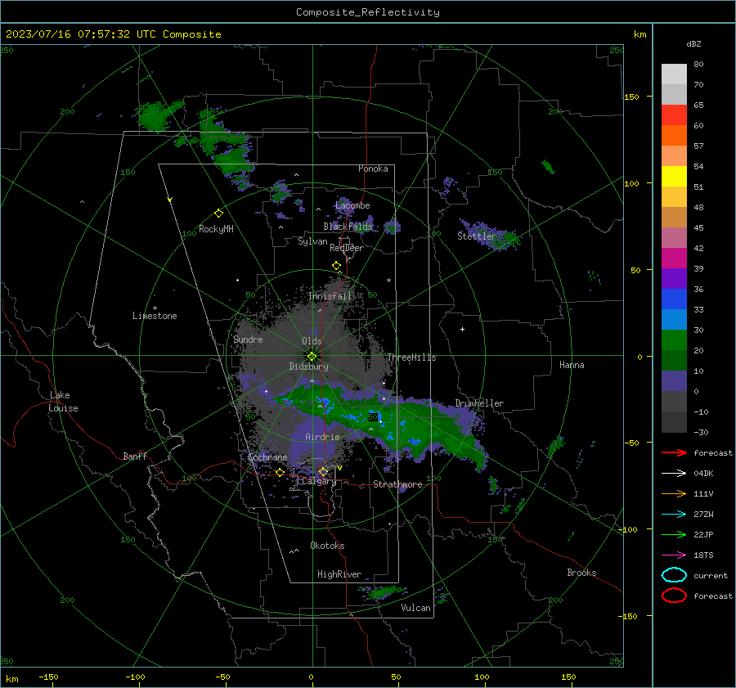Click the Composite_Reflectivity title
This screenshot has height=688, width=736.
click(x=368, y=12)
